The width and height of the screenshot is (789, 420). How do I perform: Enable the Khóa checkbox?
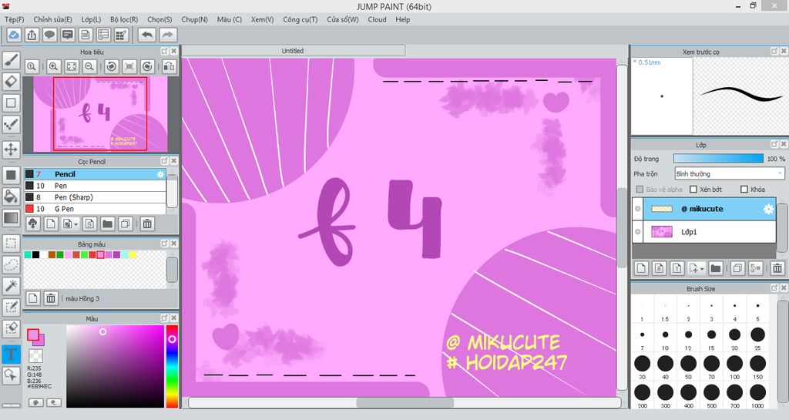pyautogui.click(x=744, y=189)
